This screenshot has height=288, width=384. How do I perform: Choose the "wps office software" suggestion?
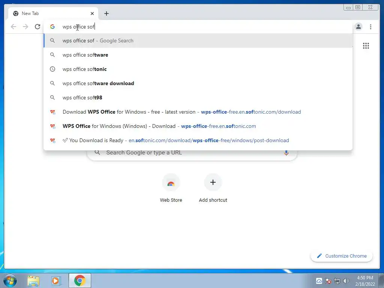tap(198, 55)
